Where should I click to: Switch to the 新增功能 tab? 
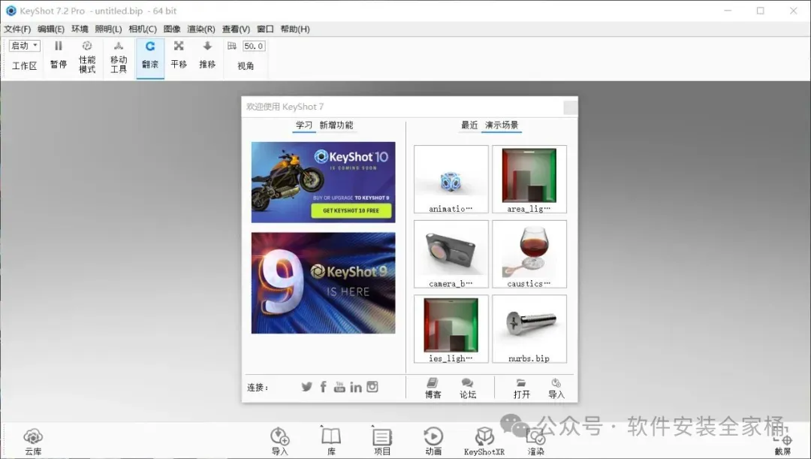336,125
